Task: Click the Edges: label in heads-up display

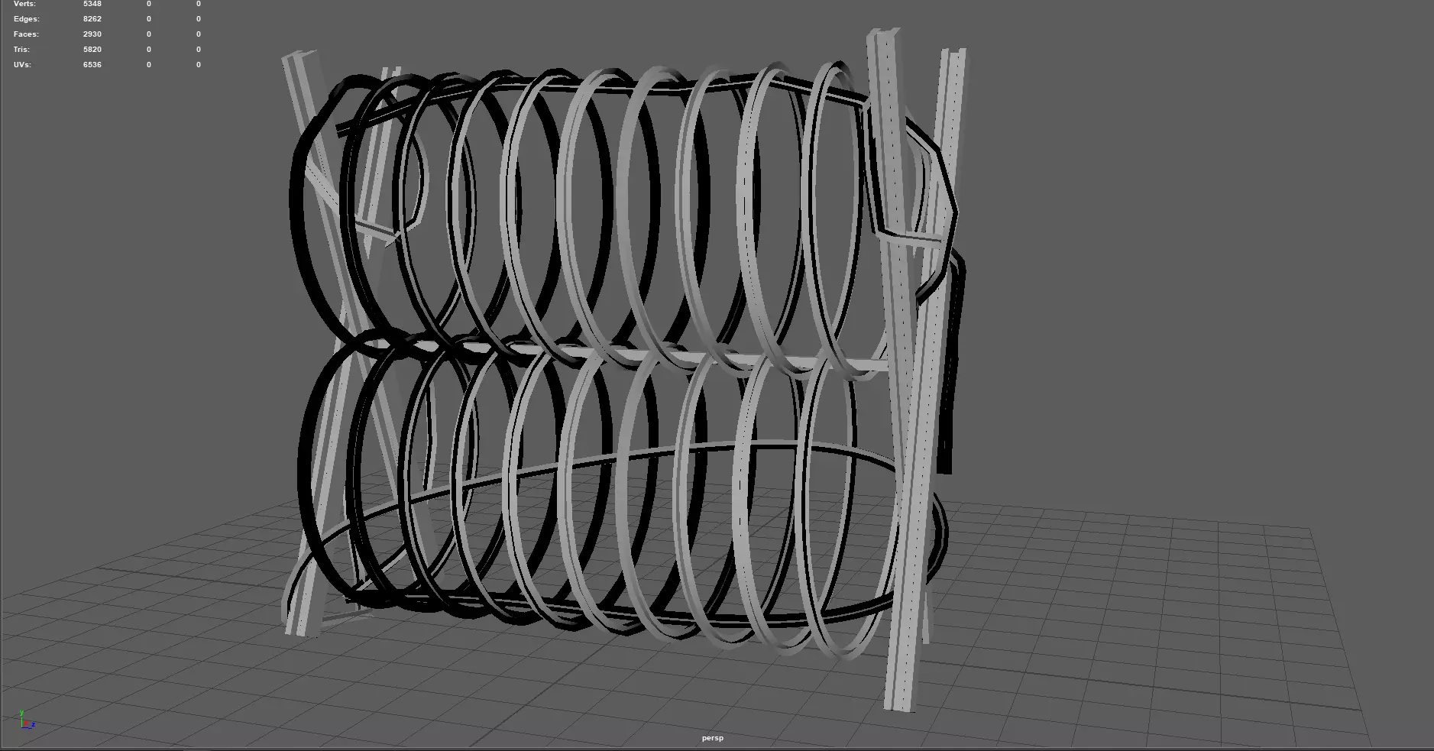Action: [x=26, y=18]
